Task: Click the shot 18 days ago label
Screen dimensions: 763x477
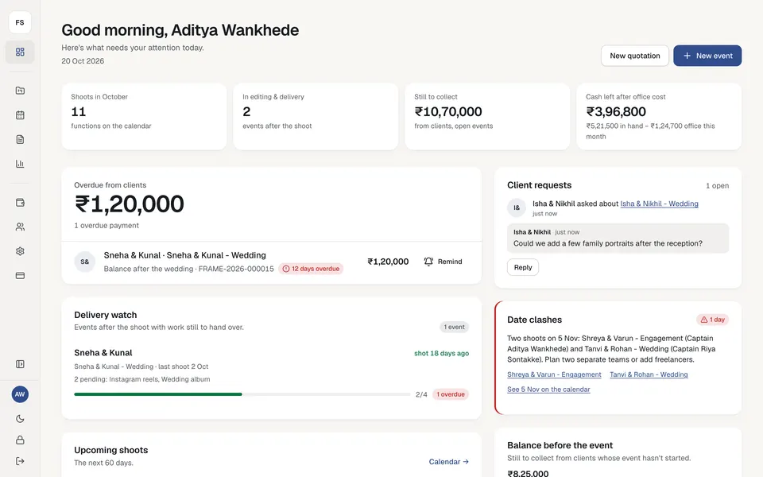Action: click(441, 353)
